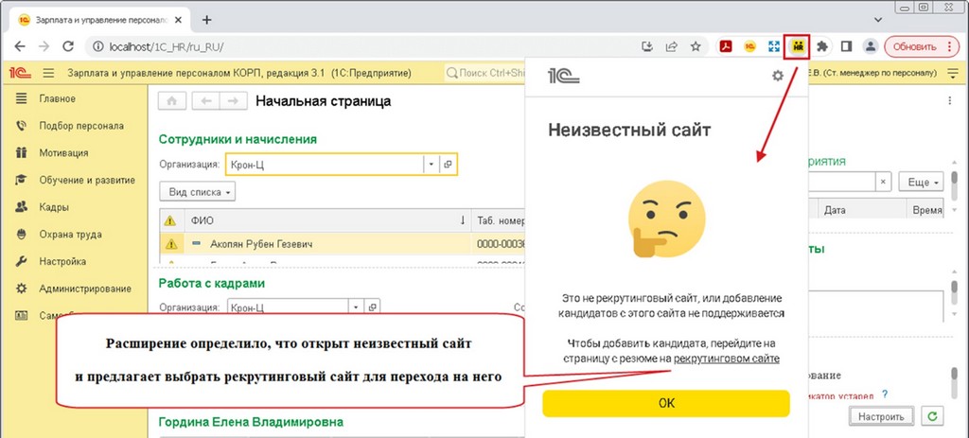Open the 1C service settings menu icon
The image size is (969, 438).
click(952, 74)
